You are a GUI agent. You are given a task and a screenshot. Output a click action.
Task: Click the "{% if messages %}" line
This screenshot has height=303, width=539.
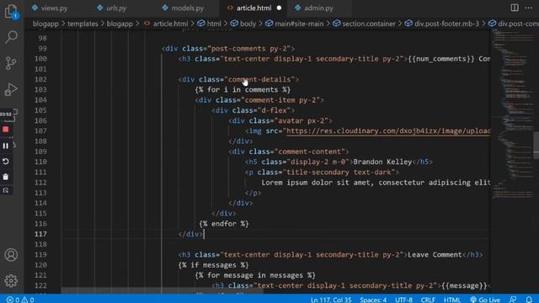pos(213,265)
